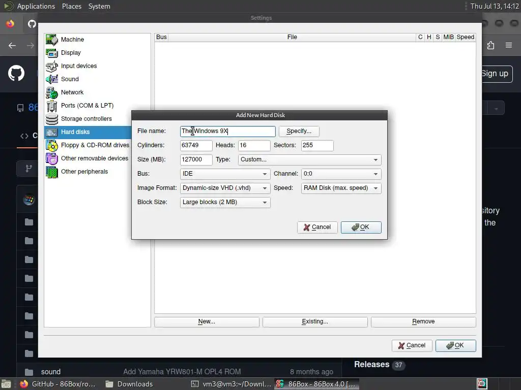Image resolution: width=521 pixels, height=390 pixels.
Task: Click the Firefox back arrow
Action: (12, 45)
